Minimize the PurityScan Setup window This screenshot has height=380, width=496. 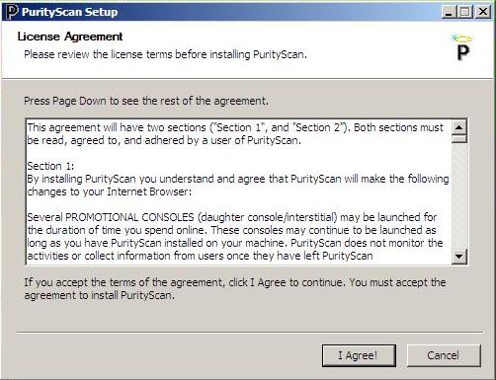click(449, 12)
